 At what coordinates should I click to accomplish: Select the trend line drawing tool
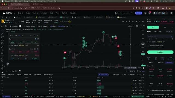pyautogui.click(x=2, y=33)
